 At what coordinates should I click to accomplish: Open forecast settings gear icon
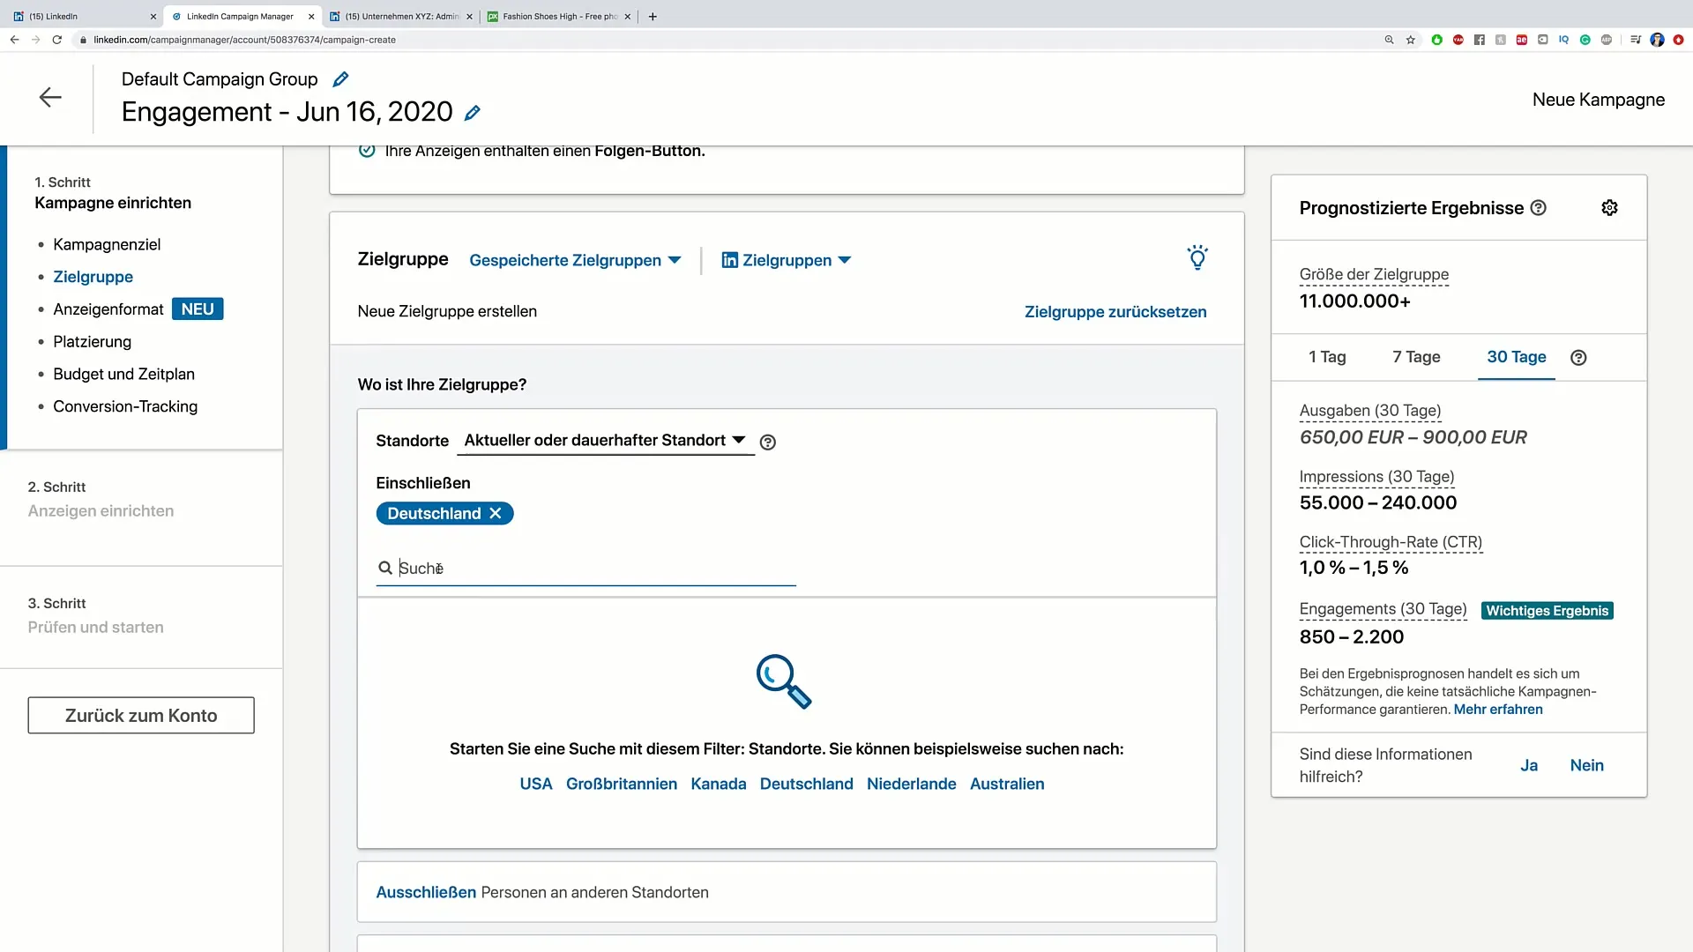[1609, 208]
